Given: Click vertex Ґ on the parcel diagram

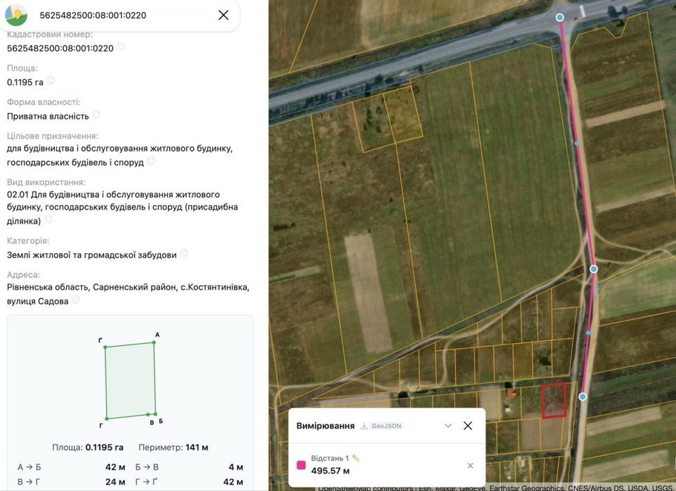Looking at the screenshot, I should click(x=105, y=347).
